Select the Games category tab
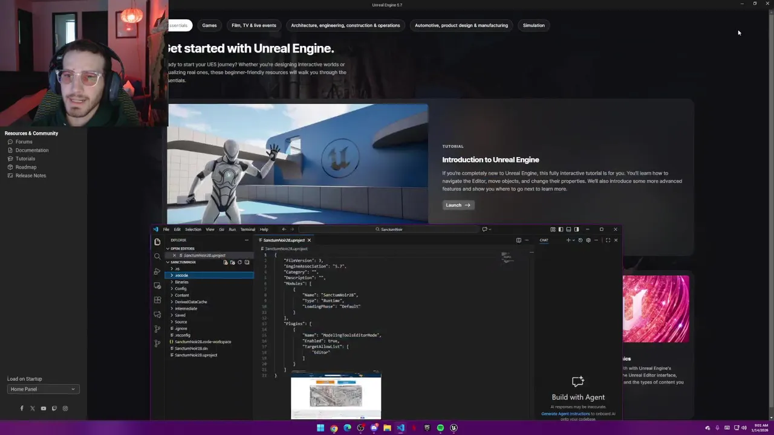 click(x=209, y=25)
